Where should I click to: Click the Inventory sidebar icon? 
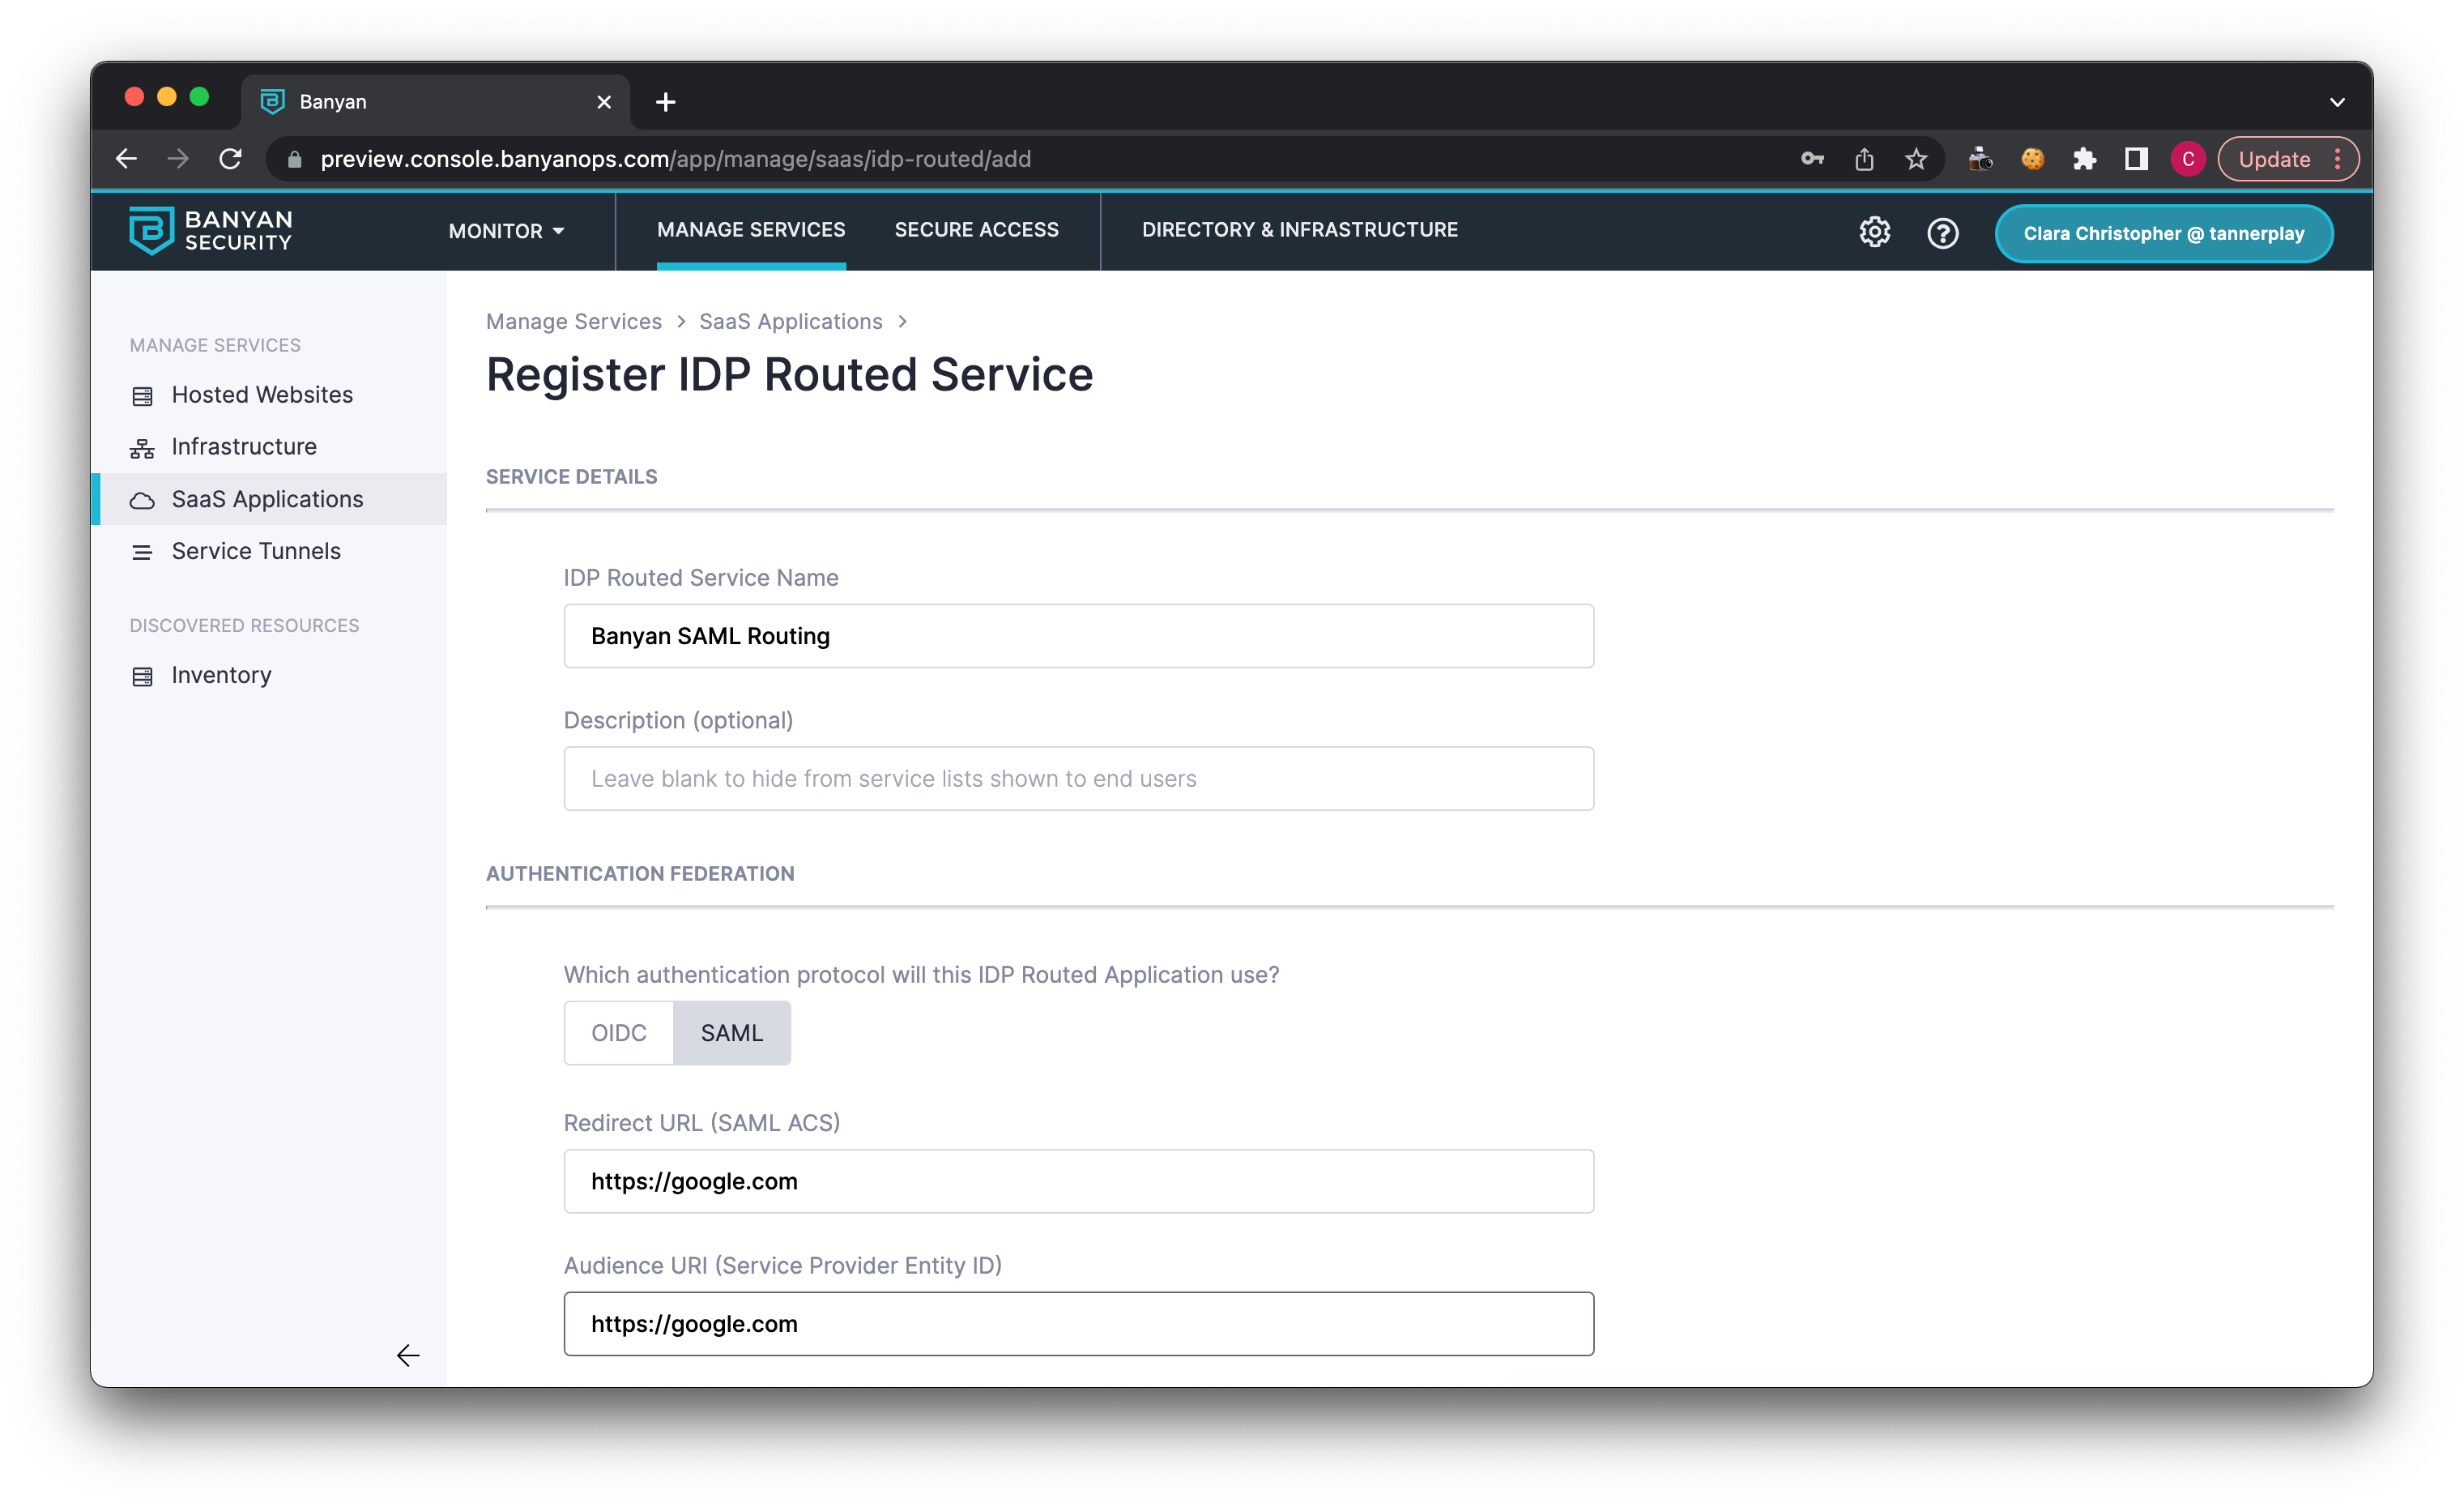142,676
